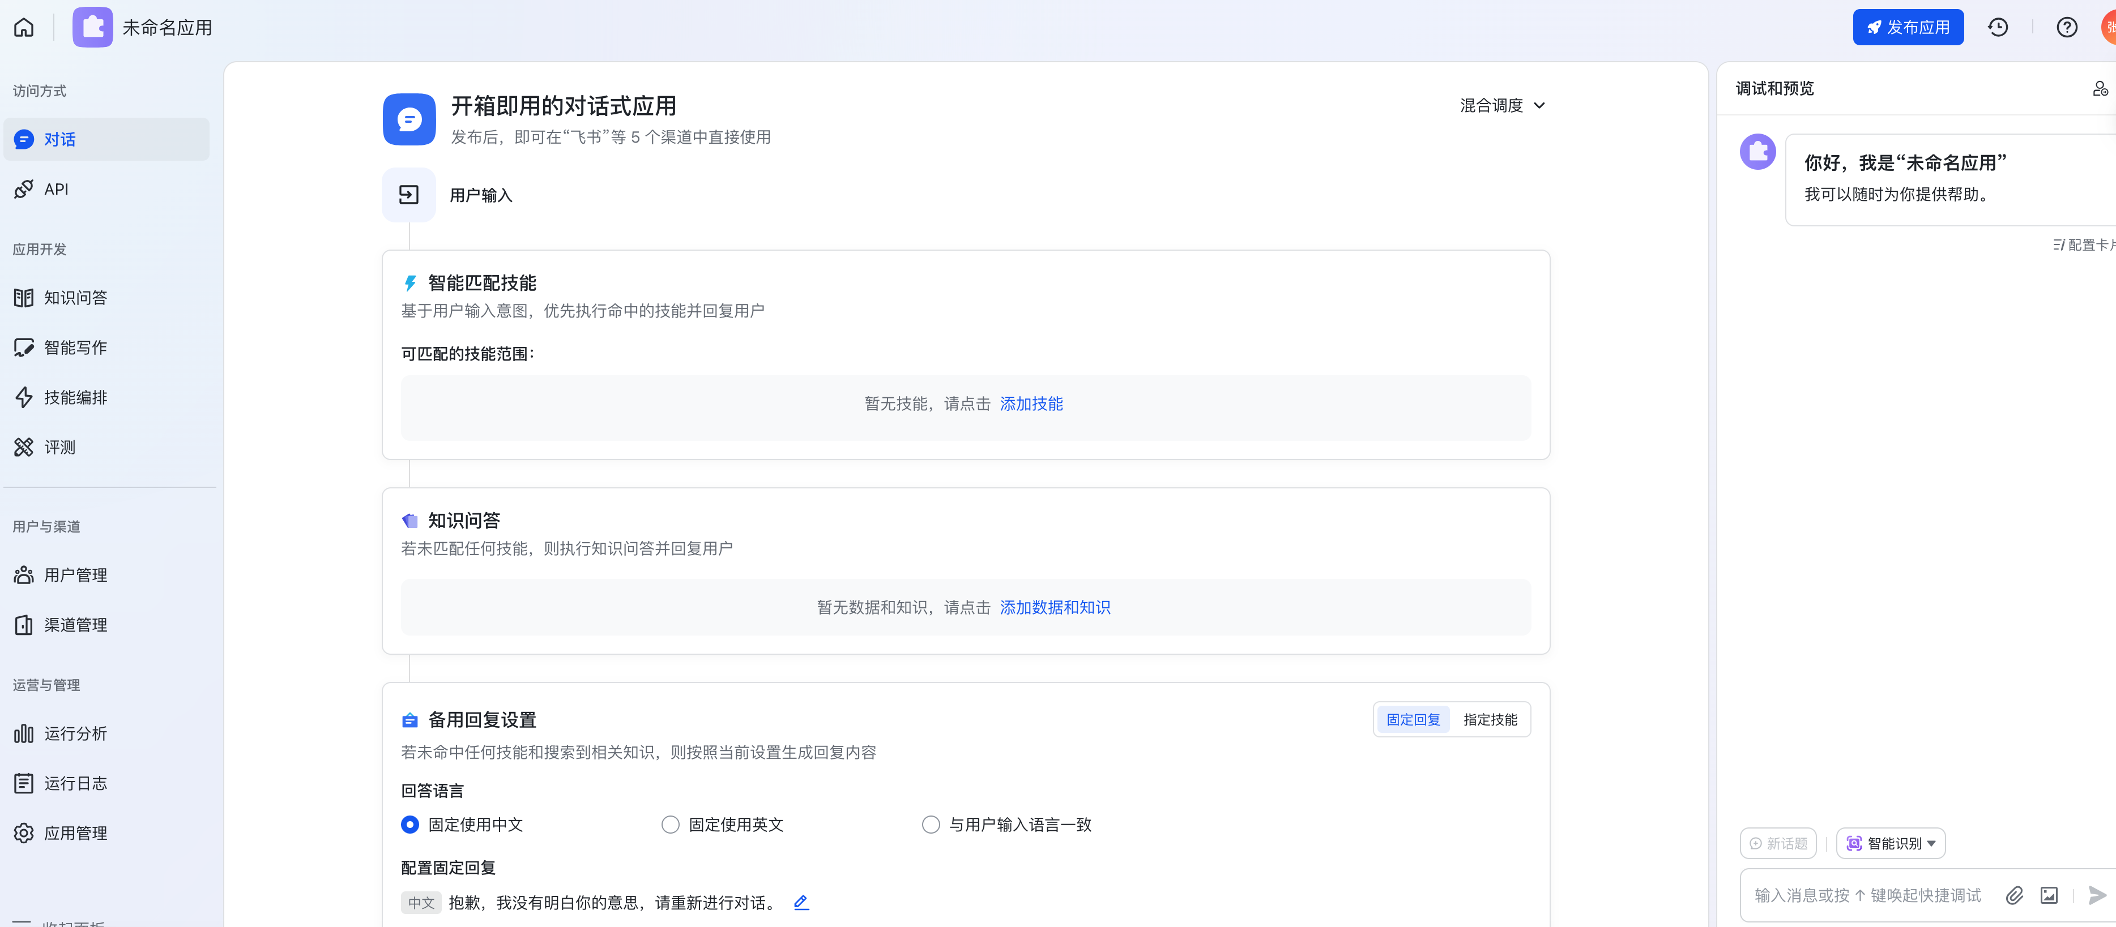
Task: Open 知识问答 in sidebar
Action: click(x=106, y=298)
